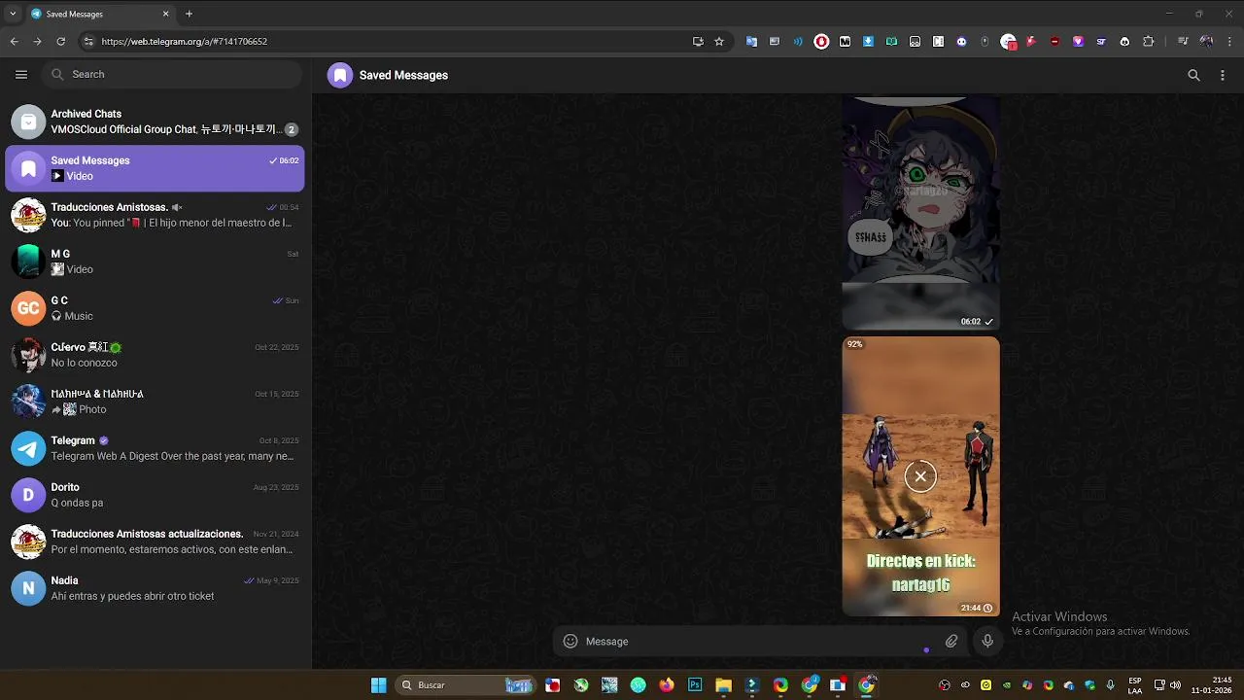Search within this chat using magnifier icon

[x=1193, y=75]
